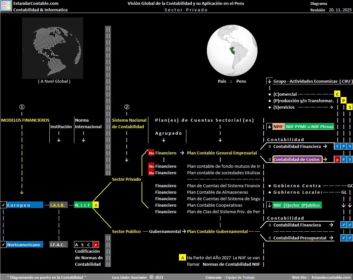
Task: Click the red No badge beside Plan Contable General Empresarial
Action: (x=151, y=153)
